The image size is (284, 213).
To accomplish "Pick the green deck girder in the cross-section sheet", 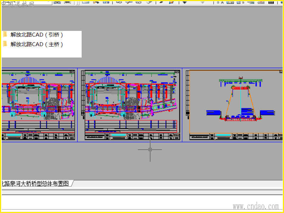I will click(241, 81).
